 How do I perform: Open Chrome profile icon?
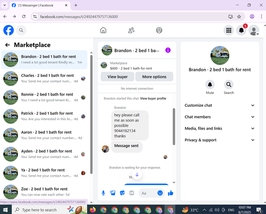click(x=252, y=17)
